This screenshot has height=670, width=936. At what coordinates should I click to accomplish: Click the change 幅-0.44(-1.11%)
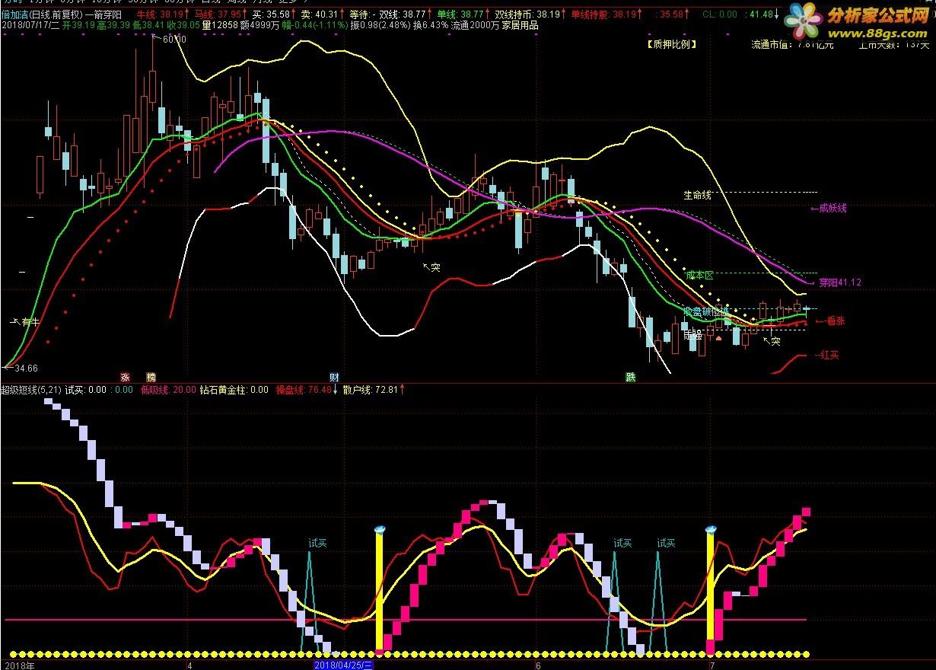tap(314, 25)
